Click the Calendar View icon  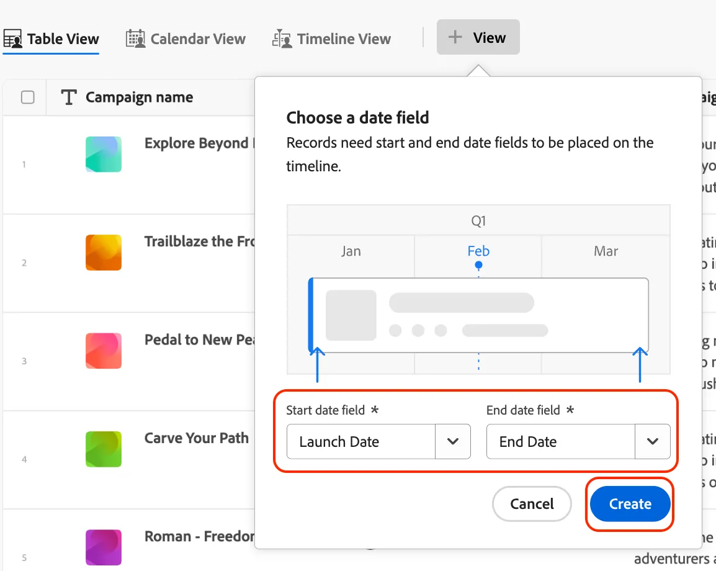point(136,39)
